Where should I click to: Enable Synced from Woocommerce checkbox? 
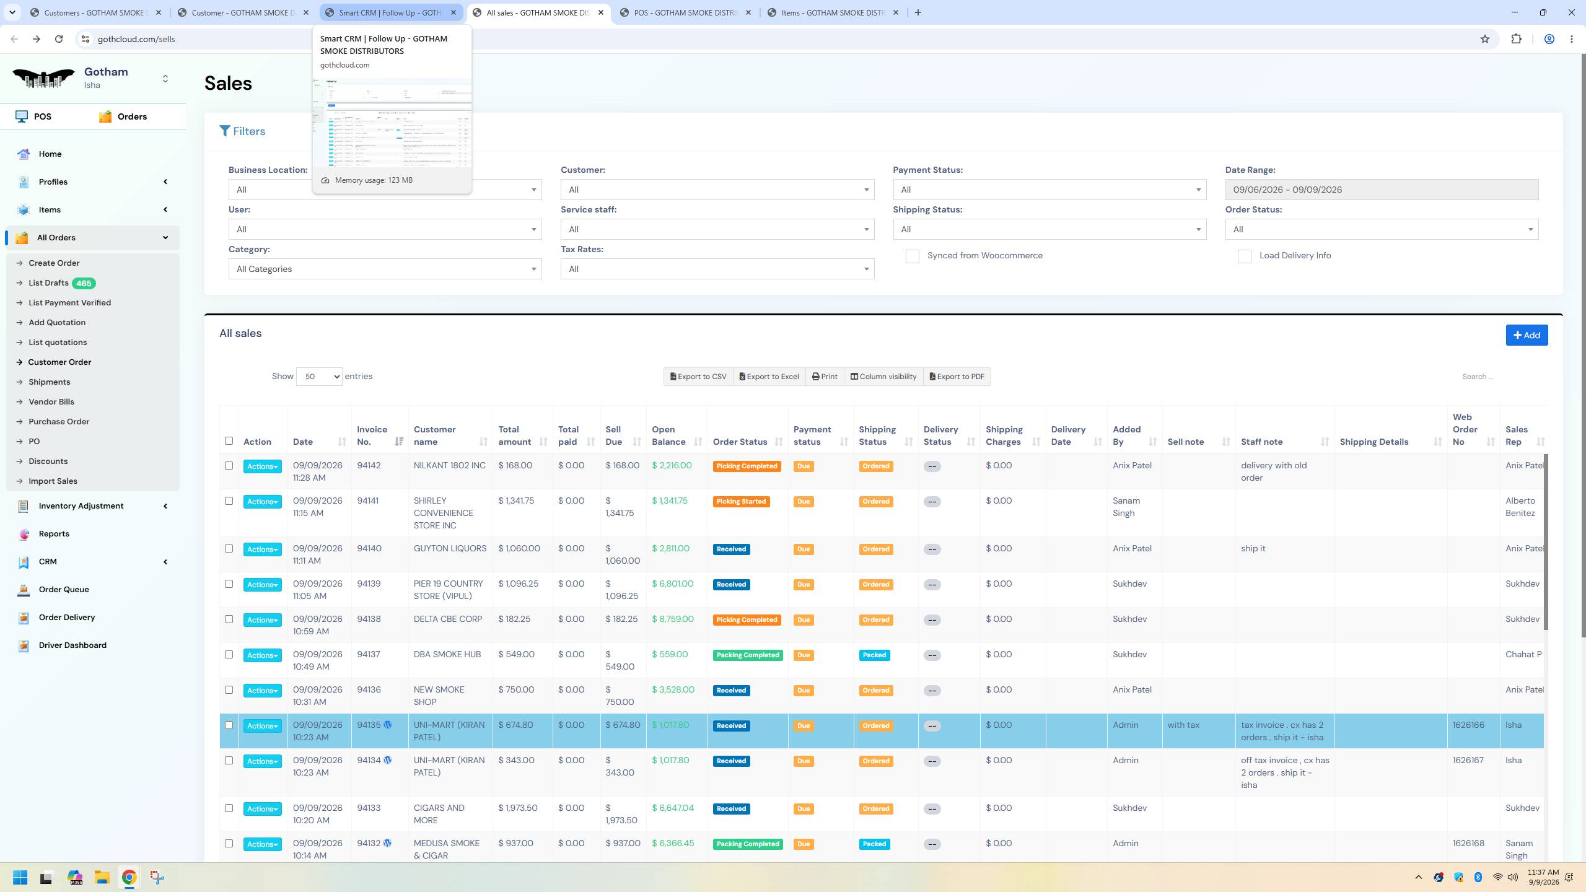(912, 256)
